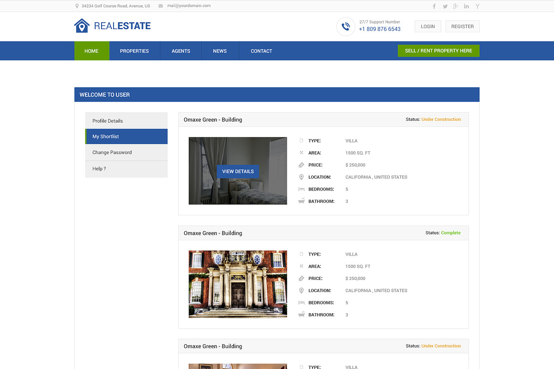Go to the Home nav tab
The width and height of the screenshot is (554, 369).
pyautogui.click(x=92, y=51)
